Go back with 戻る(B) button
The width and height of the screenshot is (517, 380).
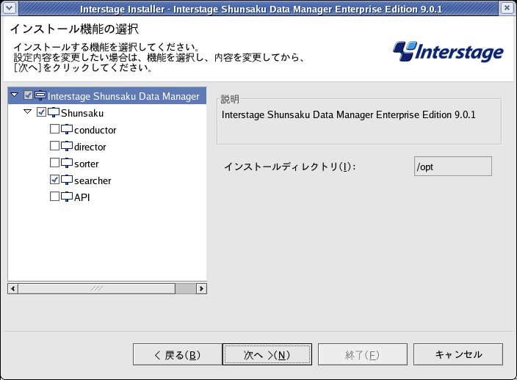[178, 354]
